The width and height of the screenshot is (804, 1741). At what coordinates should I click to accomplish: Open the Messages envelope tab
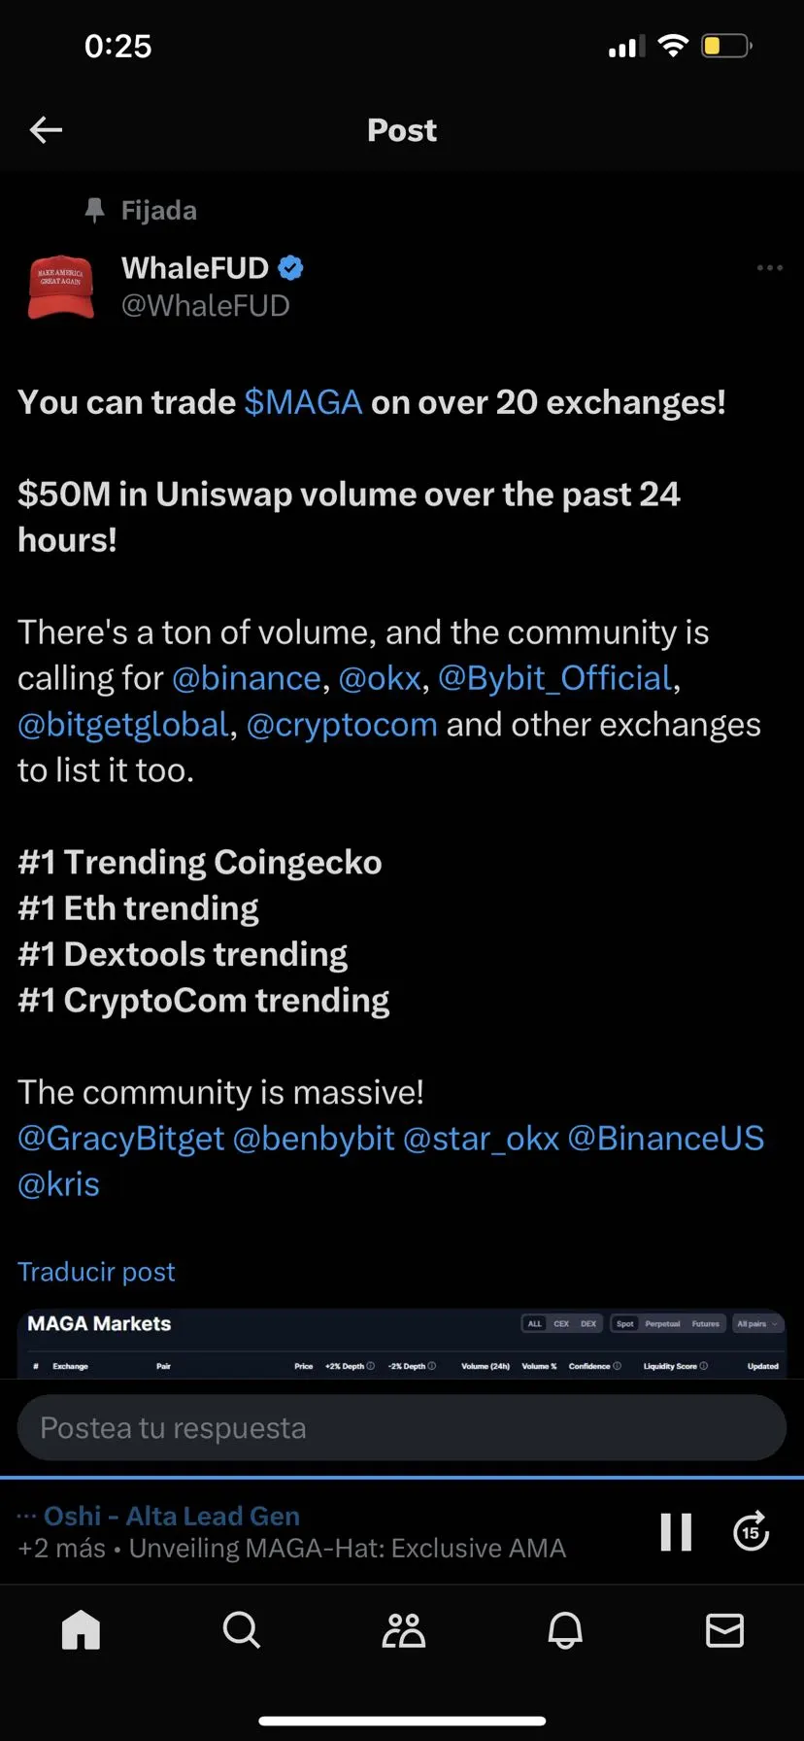[724, 1630]
